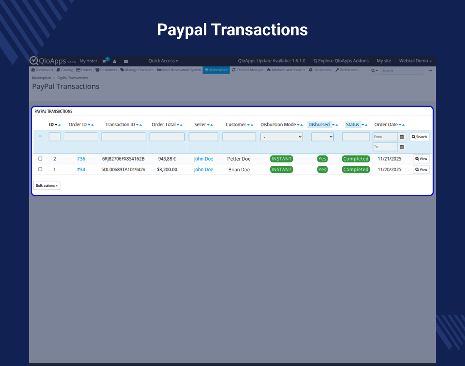The height and width of the screenshot is (366, 465).
Task: Focus the Transaction ID filter field
Action: pos(123,137)
